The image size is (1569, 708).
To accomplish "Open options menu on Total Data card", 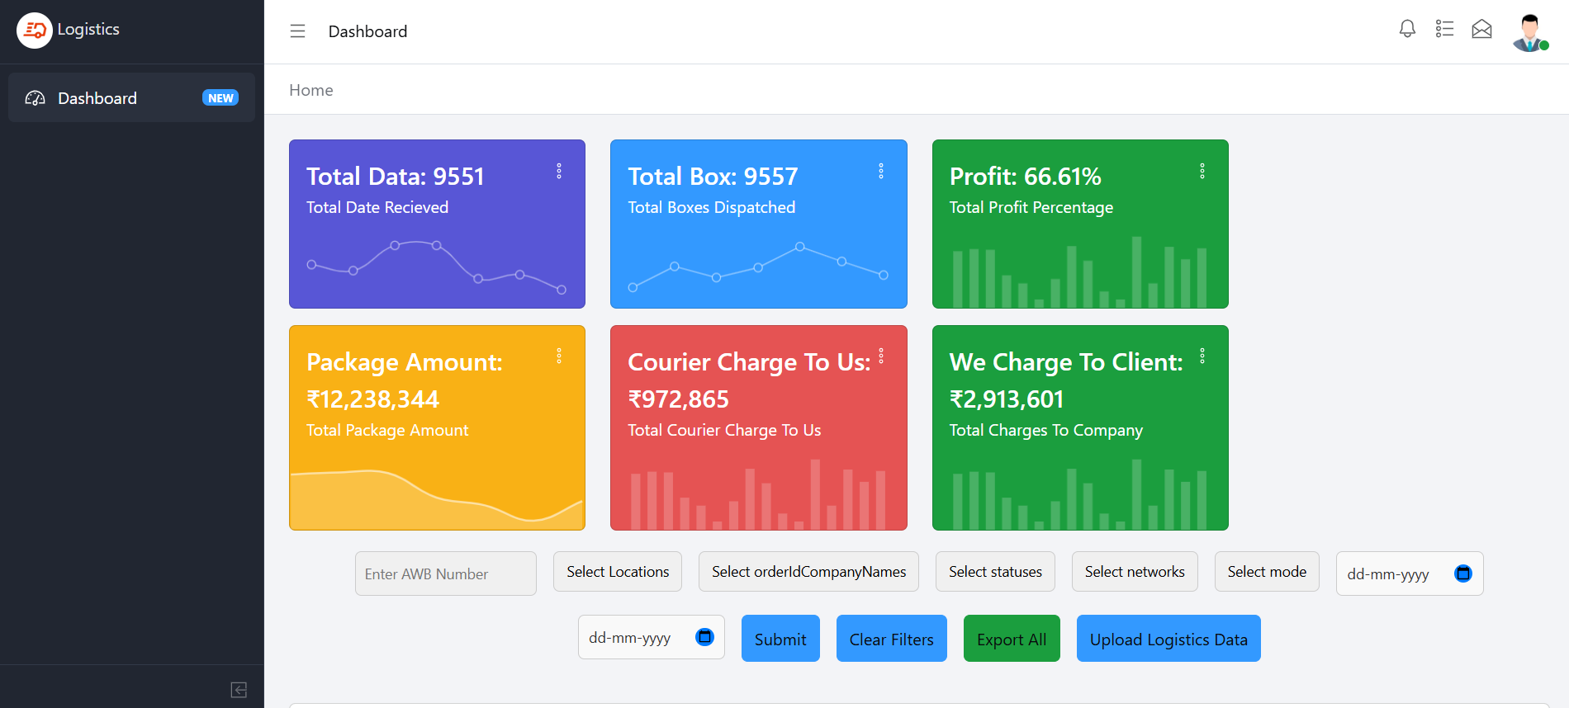I will point(559,171).
